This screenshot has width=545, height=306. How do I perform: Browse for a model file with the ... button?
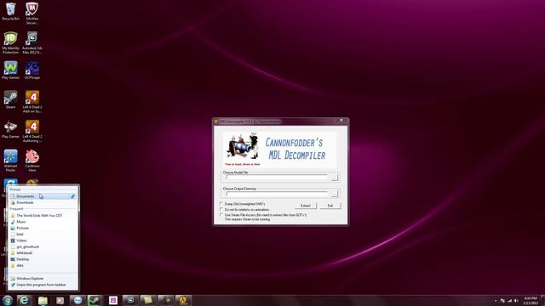tap(335, 178)
